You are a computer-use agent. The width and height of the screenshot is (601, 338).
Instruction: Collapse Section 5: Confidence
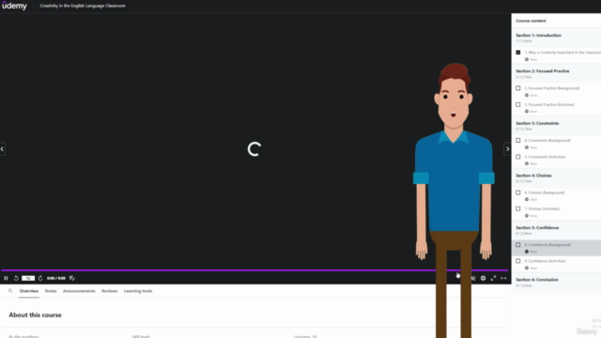[556, 230]
